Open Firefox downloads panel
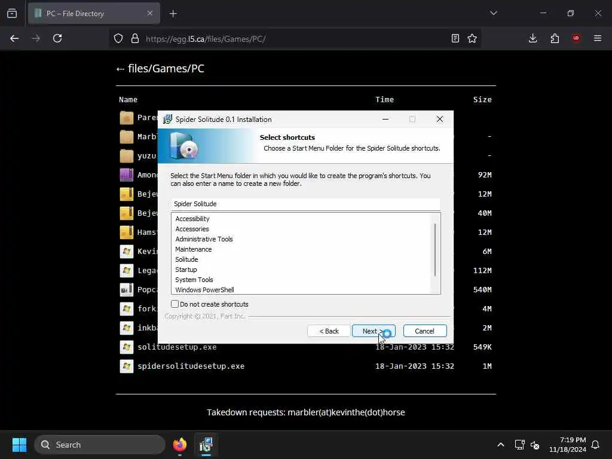The width and height of the screenshot is (612, 459). 533,38
